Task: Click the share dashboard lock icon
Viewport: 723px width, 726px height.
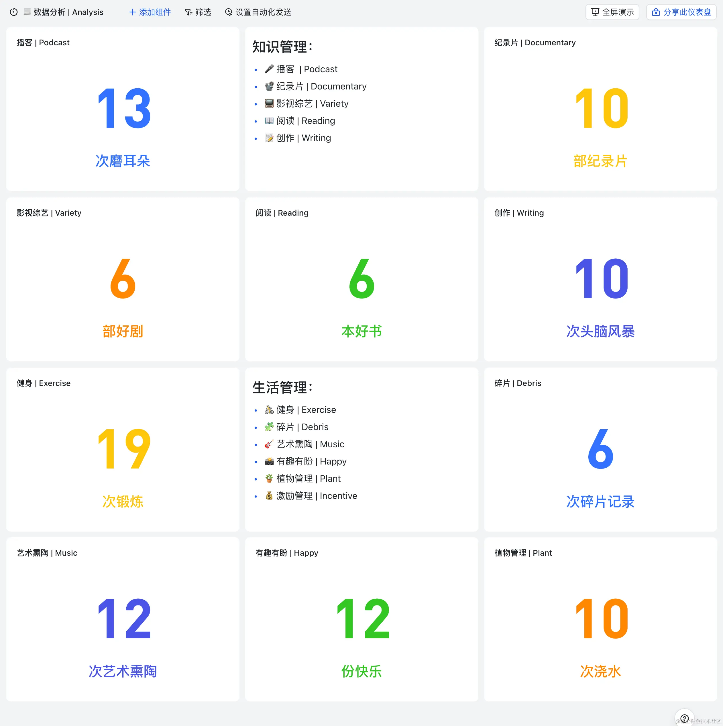Action: [655, 12]
